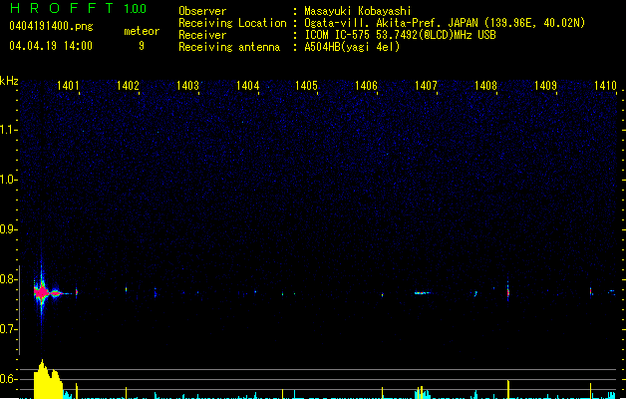Click the 1.0 kHz axis label
627x399 pixels.
pyautogui.click(x=7, y=180)
